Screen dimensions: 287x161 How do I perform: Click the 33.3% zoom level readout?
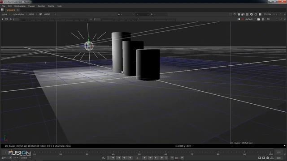(267, 14)
